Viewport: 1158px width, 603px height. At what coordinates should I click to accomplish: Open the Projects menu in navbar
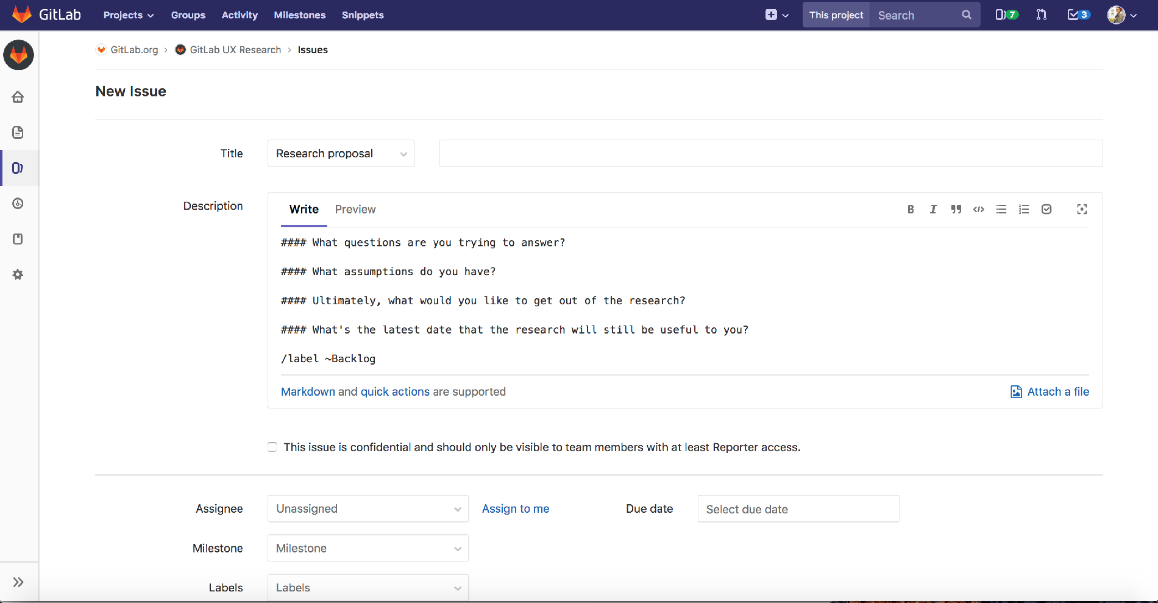[128, 15]
